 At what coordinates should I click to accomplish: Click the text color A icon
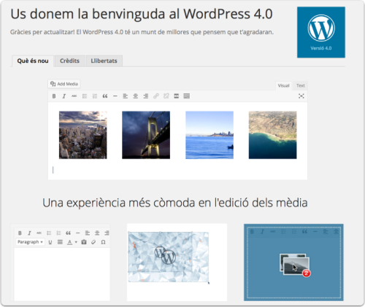[x=69, y=242]
